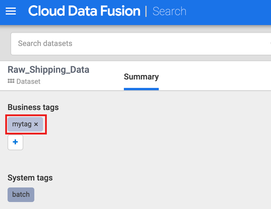This screenshot has height=209, width=271.
Task: Switch to the Summary tab
Action: [141, 77]
